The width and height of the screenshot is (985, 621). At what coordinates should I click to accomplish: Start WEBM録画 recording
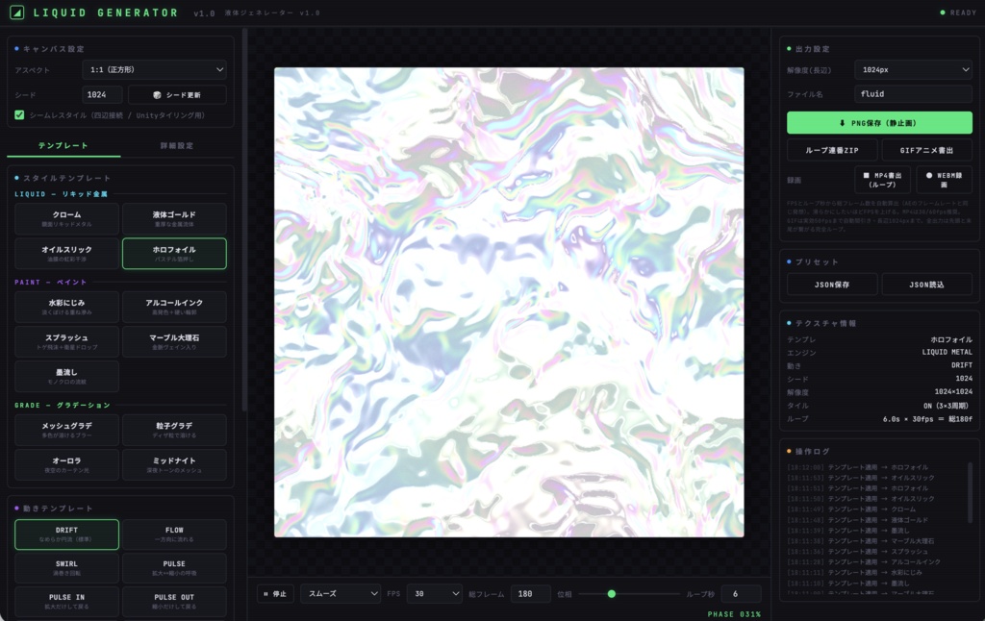944,180
